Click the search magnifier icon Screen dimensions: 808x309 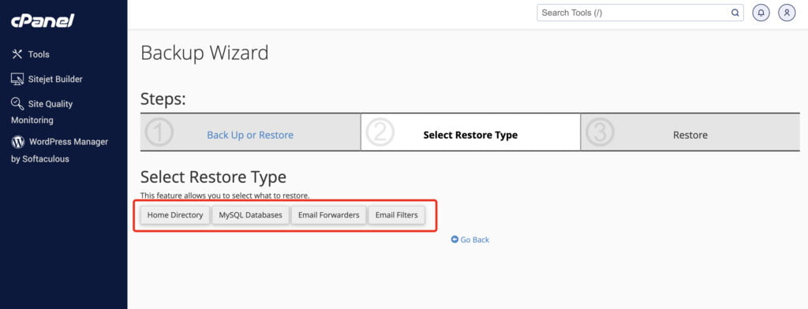tap(735, 13)
